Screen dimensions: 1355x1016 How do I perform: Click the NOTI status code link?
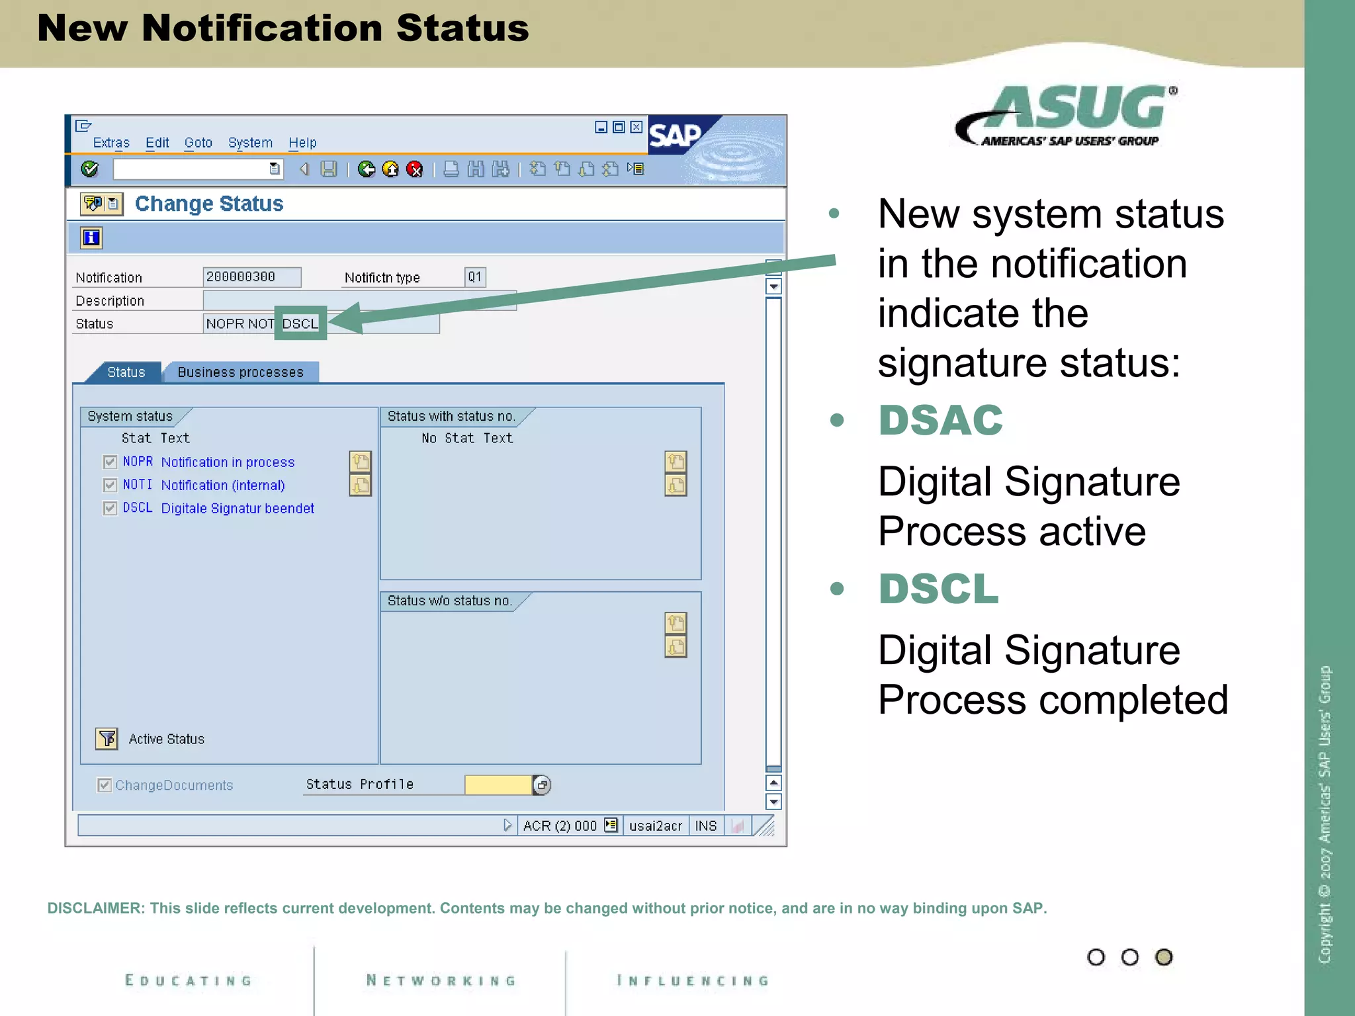click(x=138, y=485)
